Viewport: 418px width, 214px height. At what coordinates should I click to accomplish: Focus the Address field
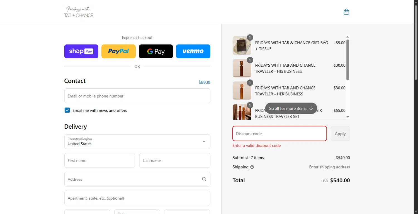[137, 179]
